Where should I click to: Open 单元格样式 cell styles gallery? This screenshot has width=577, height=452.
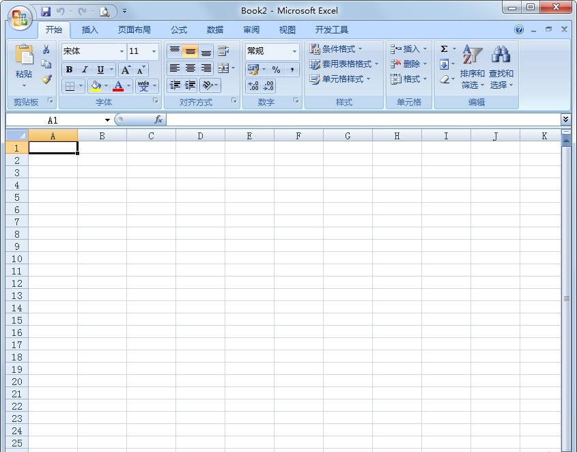click(x=339, y=79)
